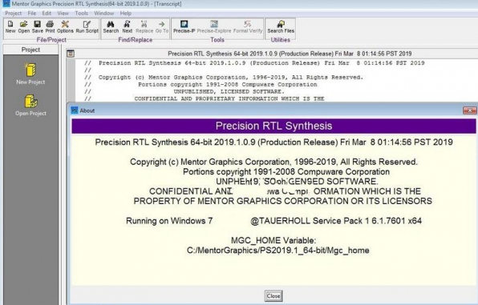Click the Find/Replace toolbar group label

(135, 40)
